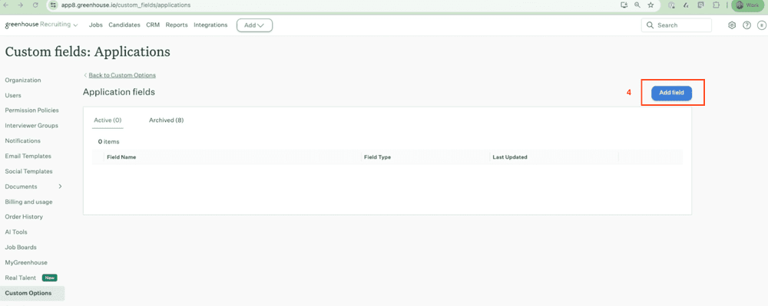Click the magnifier icon in the Search box
This screenshot has height=306, width=768.
click(x=650, y=25)
